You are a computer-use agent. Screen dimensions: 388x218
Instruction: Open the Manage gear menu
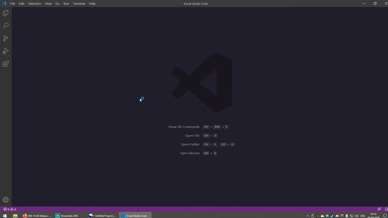coord(5,200)
